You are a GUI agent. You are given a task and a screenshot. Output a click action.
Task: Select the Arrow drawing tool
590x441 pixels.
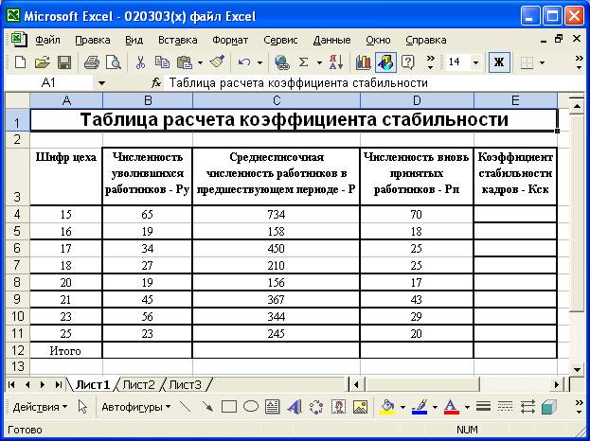tap(207, 406)
